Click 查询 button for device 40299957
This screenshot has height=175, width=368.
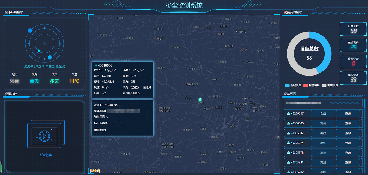click(348, 114)
